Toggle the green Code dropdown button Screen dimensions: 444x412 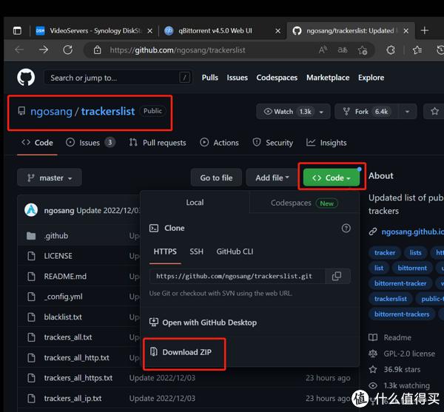tap(332, 178)
